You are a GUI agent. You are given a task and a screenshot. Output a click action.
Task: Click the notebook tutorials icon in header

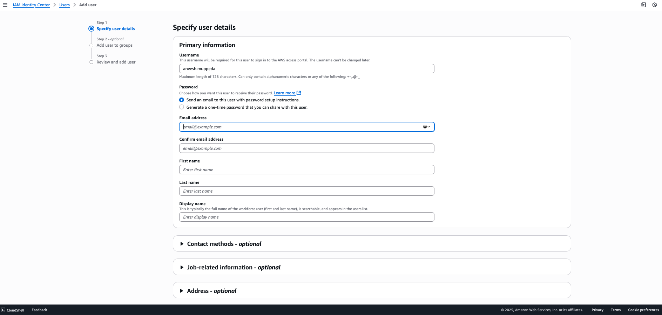tap(643, 5)
